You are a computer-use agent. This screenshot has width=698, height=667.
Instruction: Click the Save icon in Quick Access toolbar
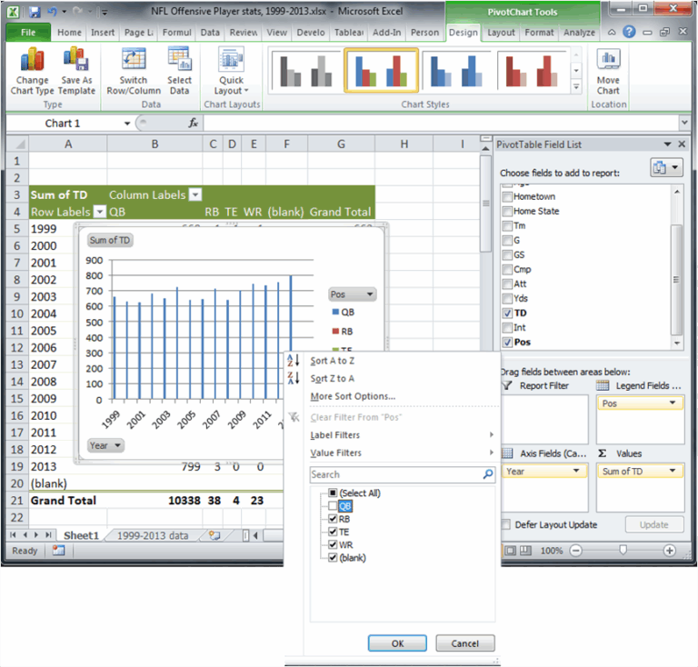coord(35,12)
